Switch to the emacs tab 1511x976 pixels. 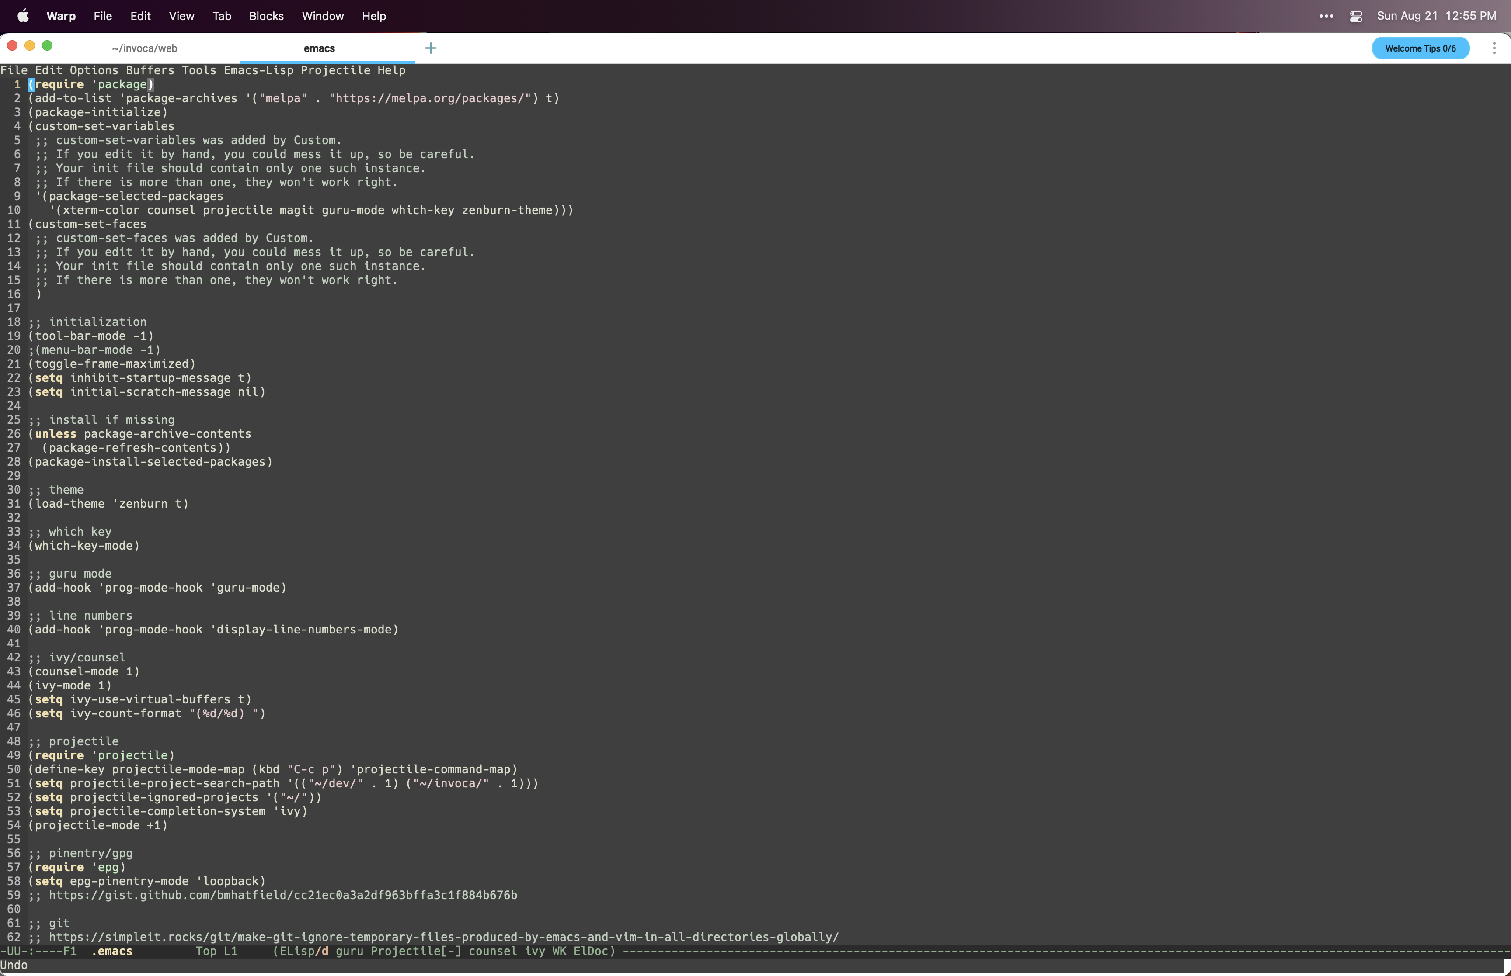(x=319, y=48)
